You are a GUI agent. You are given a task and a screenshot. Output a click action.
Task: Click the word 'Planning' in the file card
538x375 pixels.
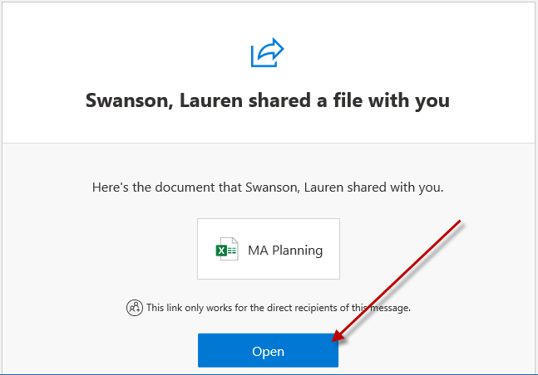pos(298,251)
